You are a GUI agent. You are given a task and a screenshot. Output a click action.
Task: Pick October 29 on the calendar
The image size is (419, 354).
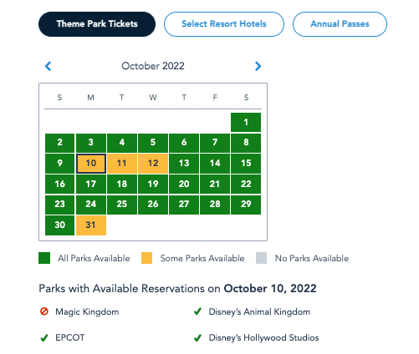tap(246, 205)
